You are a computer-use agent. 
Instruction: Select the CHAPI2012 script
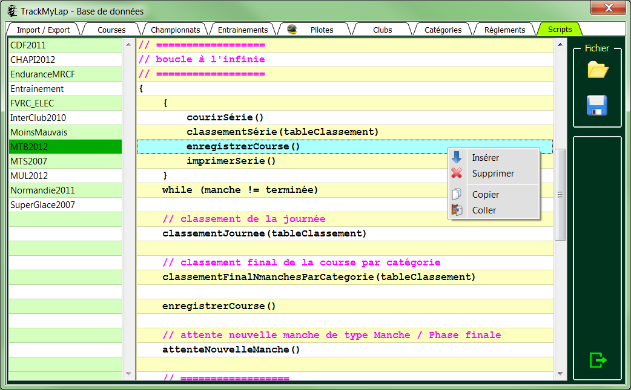tap(65, 59)
